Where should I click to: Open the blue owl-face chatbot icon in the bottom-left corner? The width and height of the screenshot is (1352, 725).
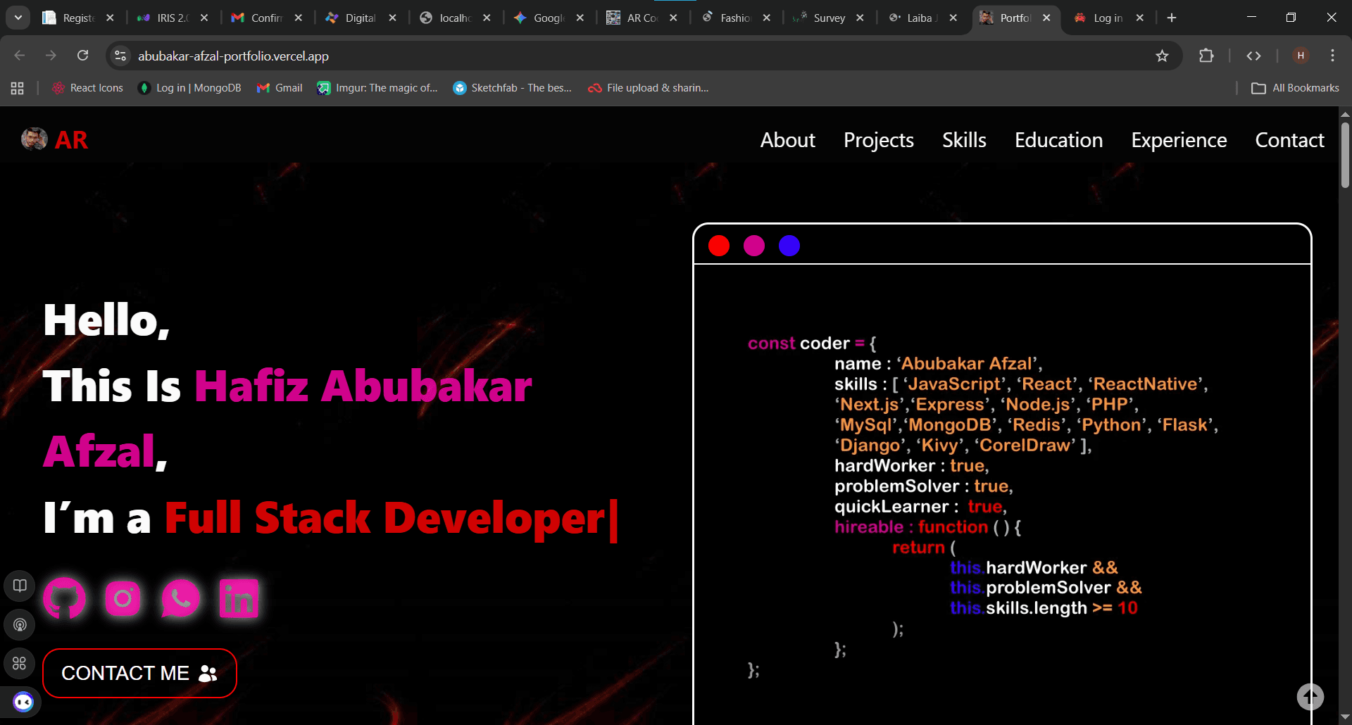[23, 702]
